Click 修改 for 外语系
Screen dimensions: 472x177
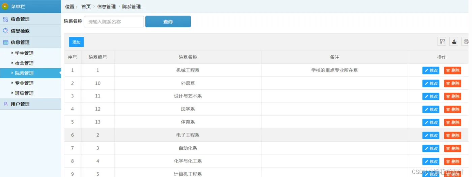[431, 83]
